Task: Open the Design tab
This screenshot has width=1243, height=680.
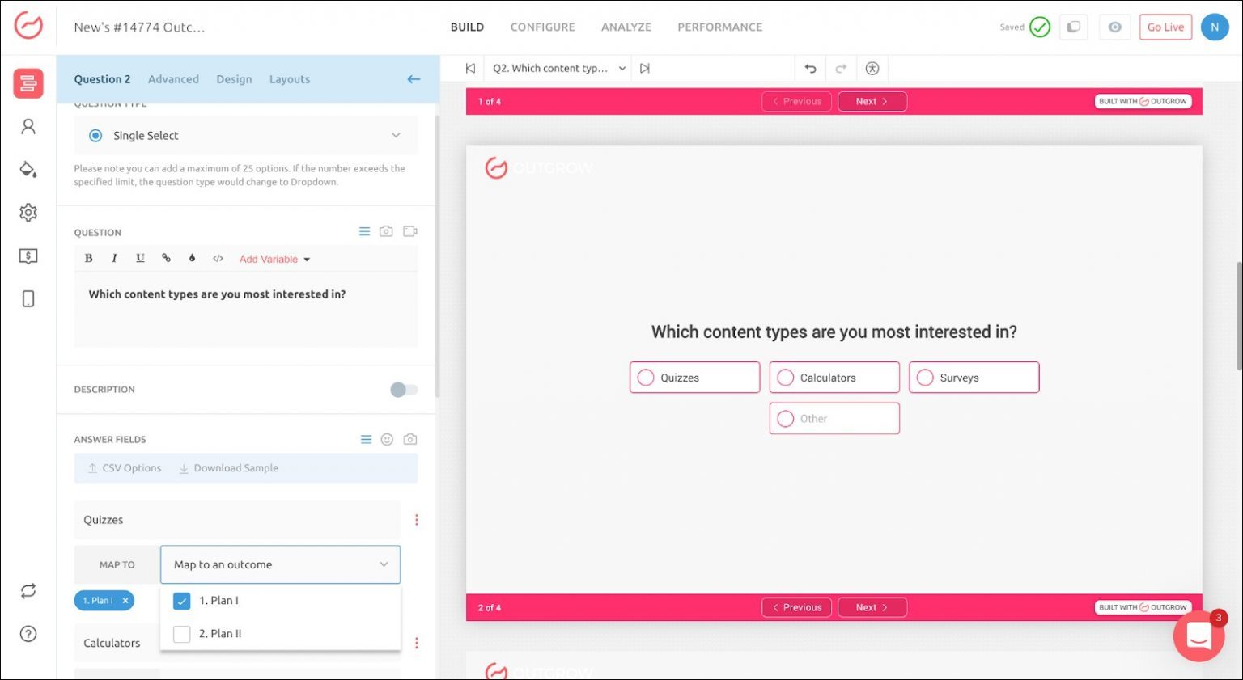Action: 234,79
